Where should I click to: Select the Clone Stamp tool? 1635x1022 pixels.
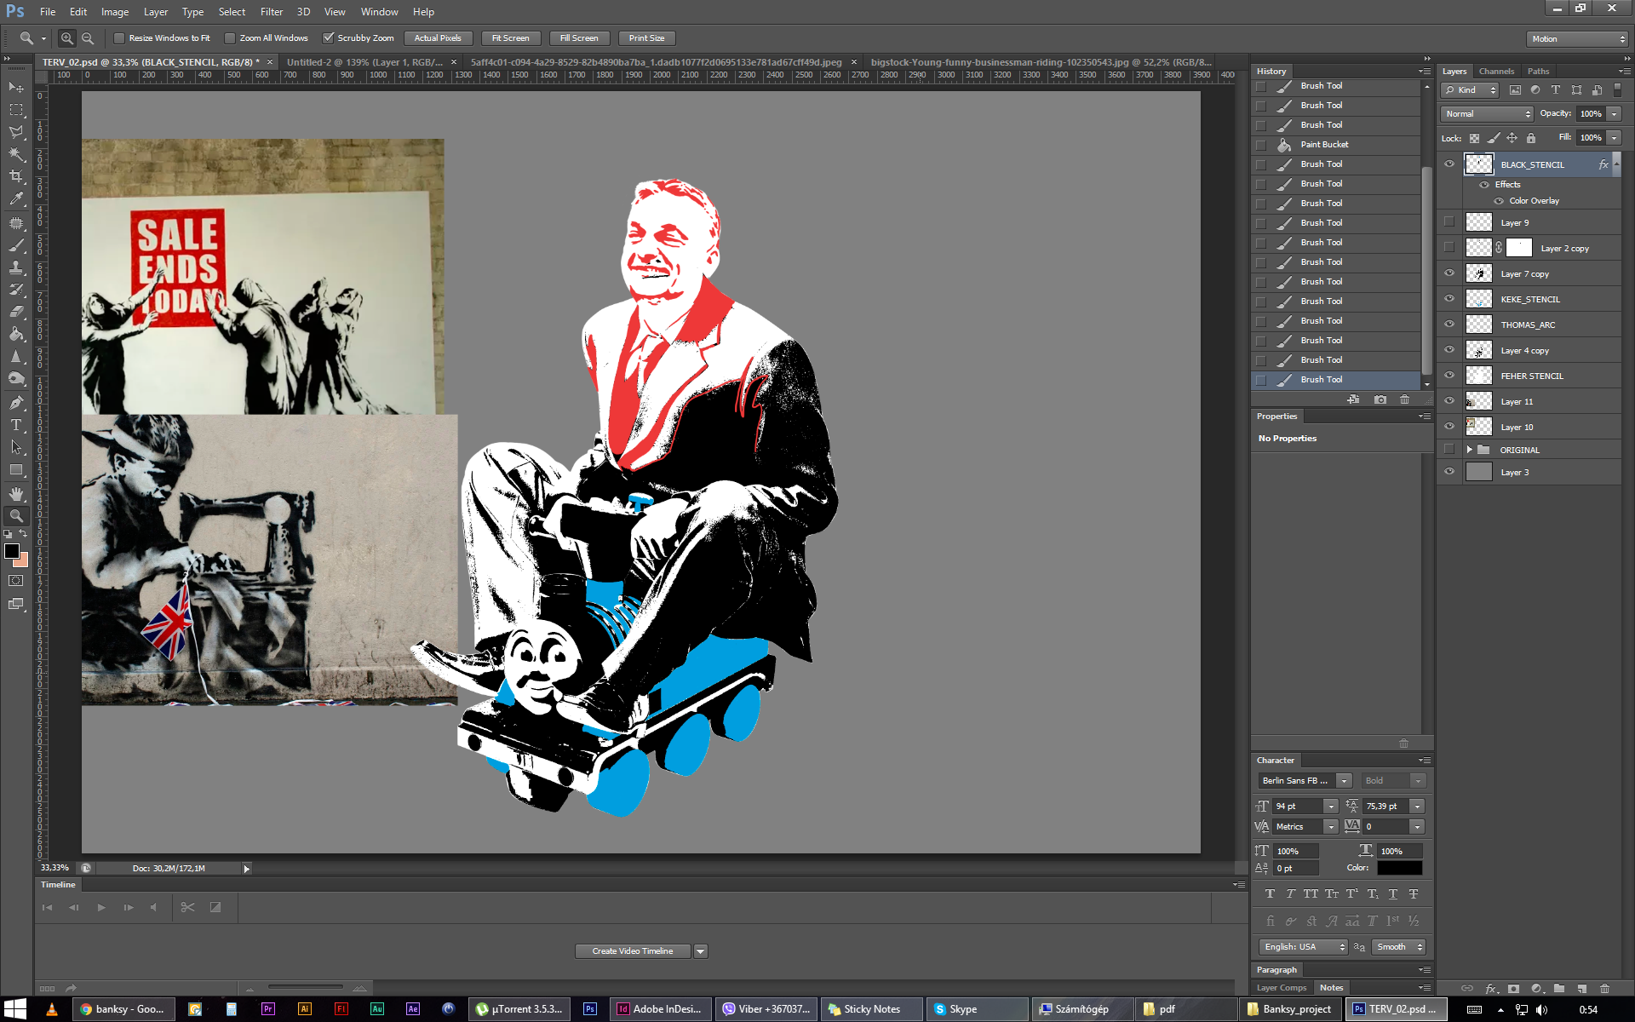pyautogui.click(x=16, y=267)
